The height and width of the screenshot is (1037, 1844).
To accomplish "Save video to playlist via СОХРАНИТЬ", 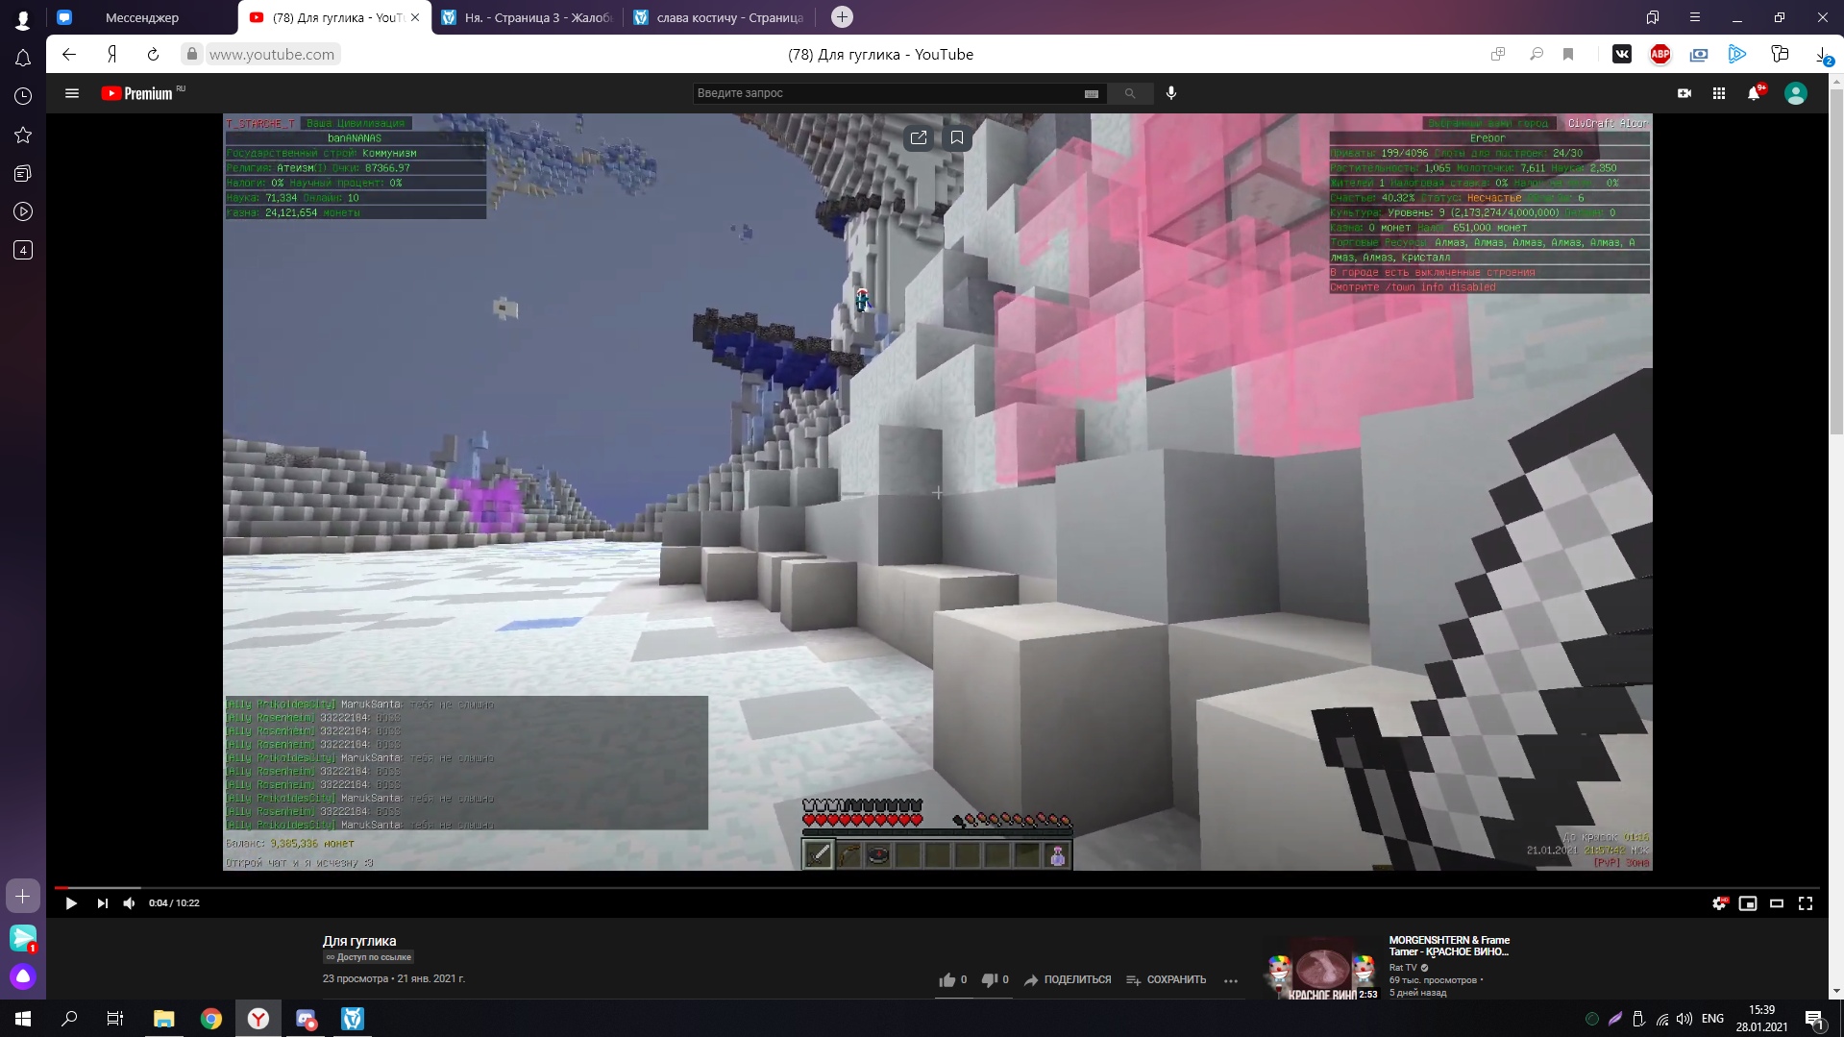I will point(1166,980).
